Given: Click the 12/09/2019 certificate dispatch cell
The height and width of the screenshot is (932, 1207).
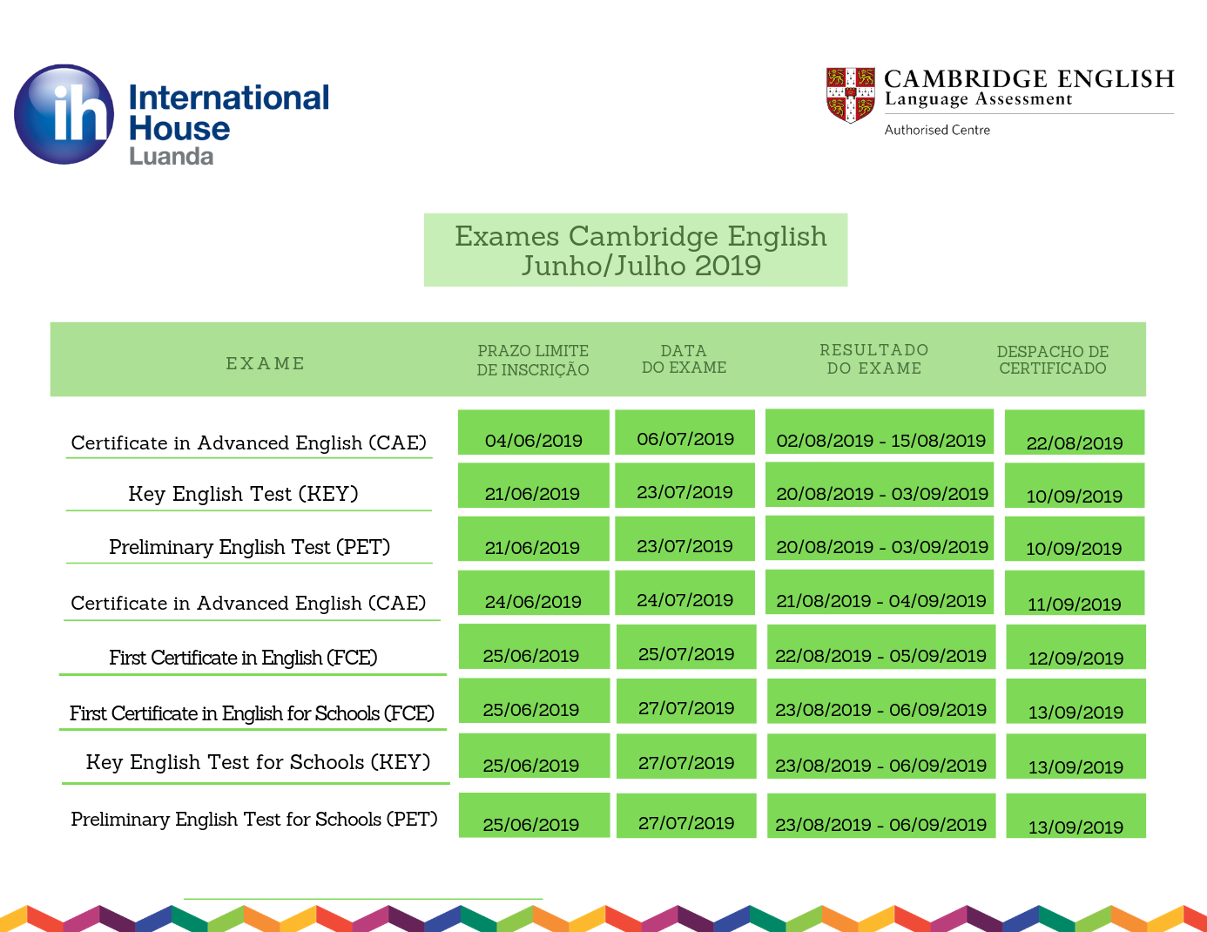Looking at the screenshot, I should 1076,647.
